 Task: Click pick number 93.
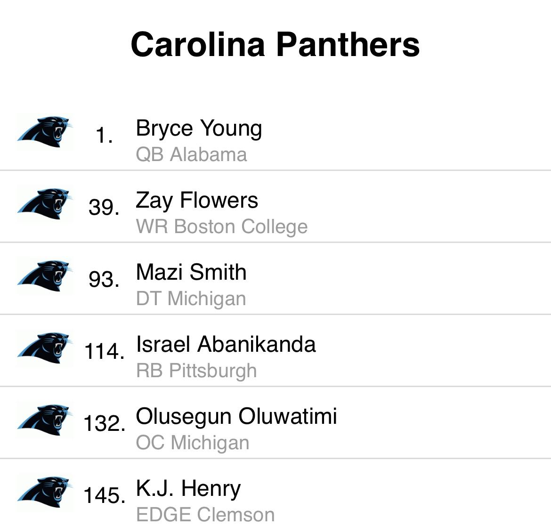pos(104,279)
